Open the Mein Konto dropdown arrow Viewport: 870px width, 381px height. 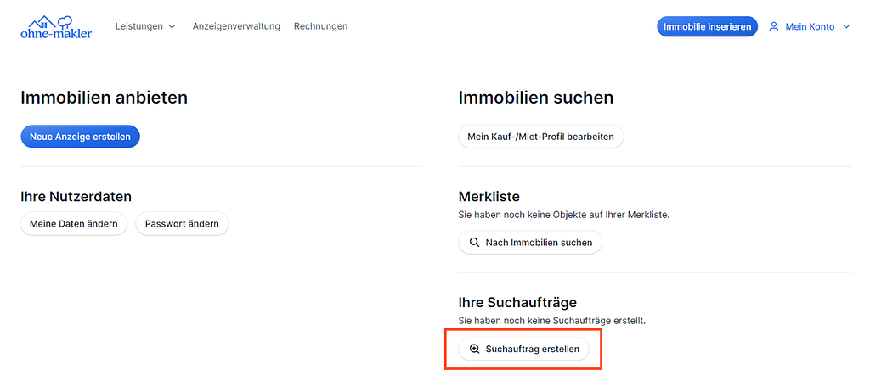846,27
